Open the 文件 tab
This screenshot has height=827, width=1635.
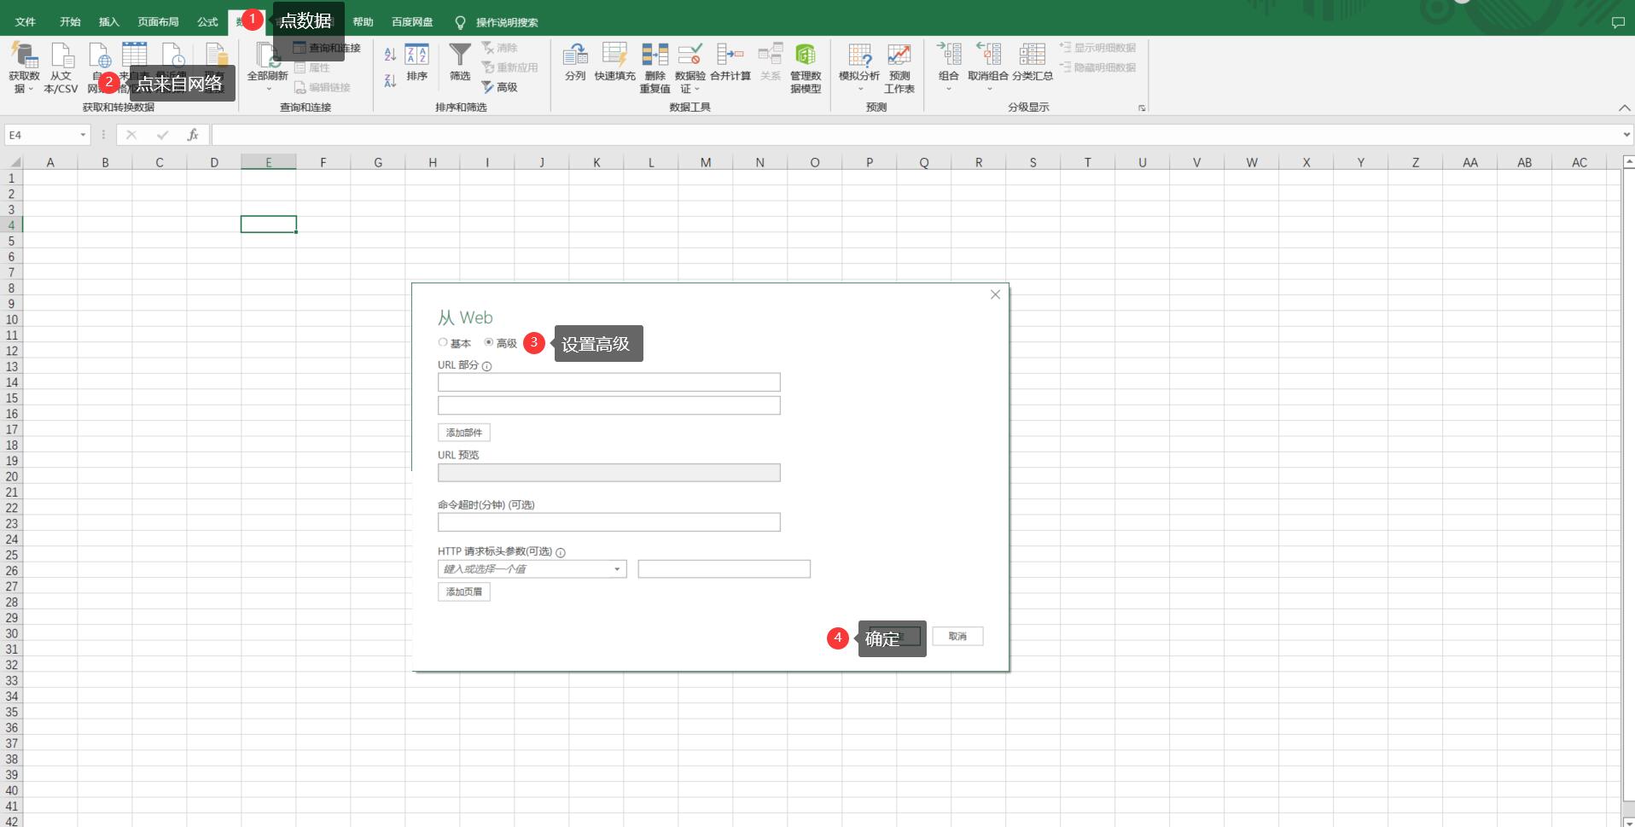coord(26,22)
